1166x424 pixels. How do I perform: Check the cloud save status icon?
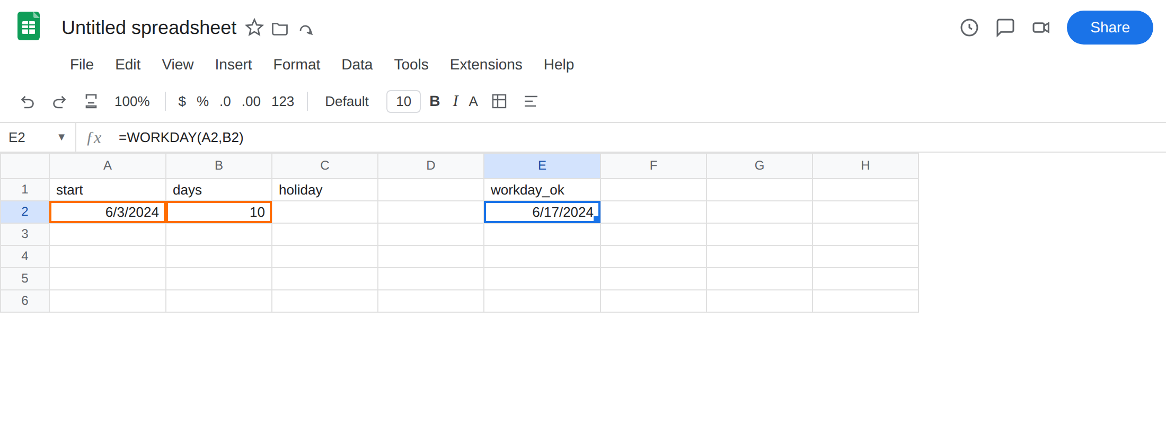pyautogui.click(x=306, y=29)
